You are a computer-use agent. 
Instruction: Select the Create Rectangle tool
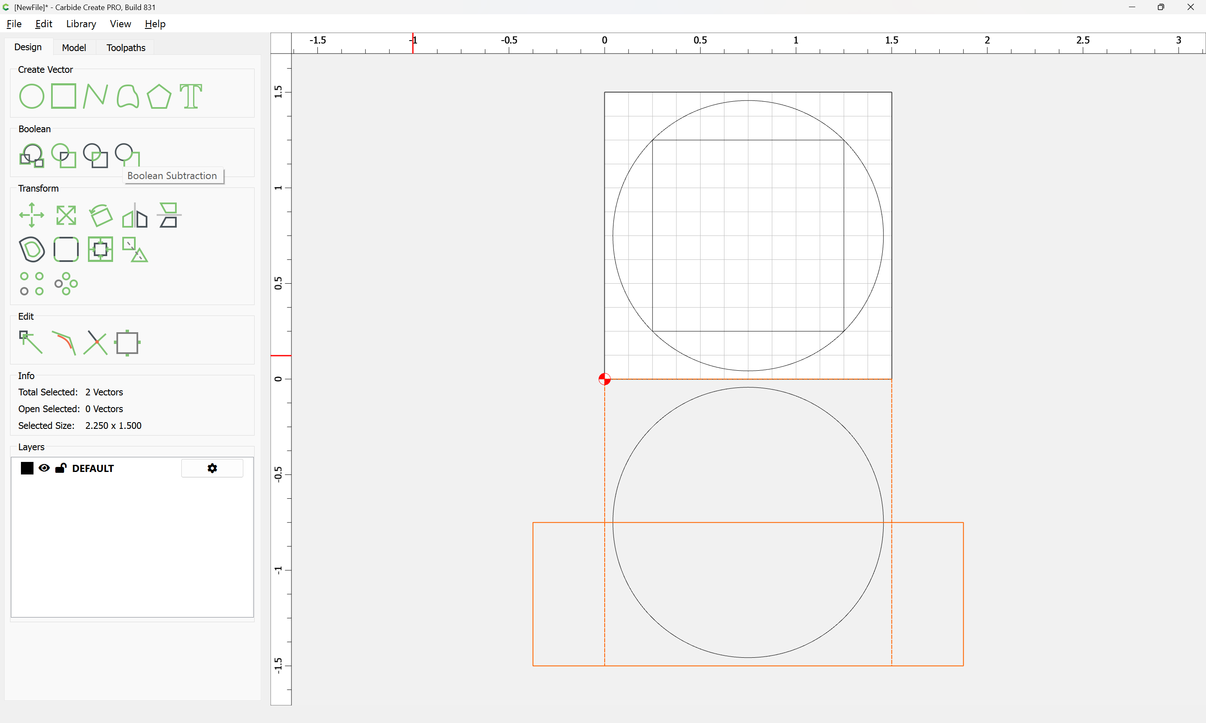click(63, 96)
